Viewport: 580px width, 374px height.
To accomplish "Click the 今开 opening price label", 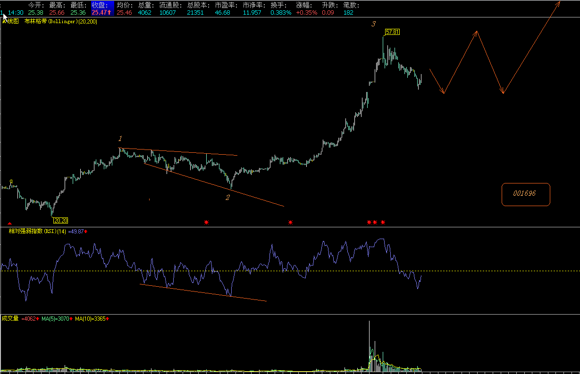I will 36,5.
